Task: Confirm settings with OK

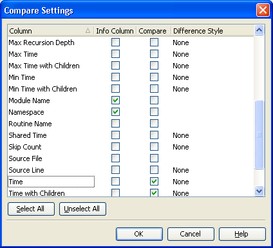Action: [139, 234]
